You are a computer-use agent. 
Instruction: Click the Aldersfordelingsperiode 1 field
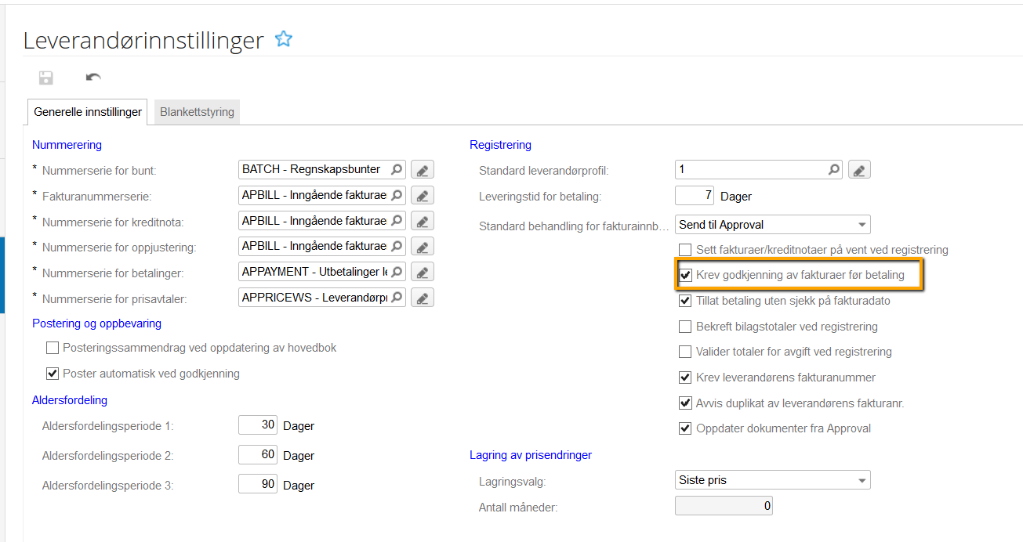click(x=258, y=425)
